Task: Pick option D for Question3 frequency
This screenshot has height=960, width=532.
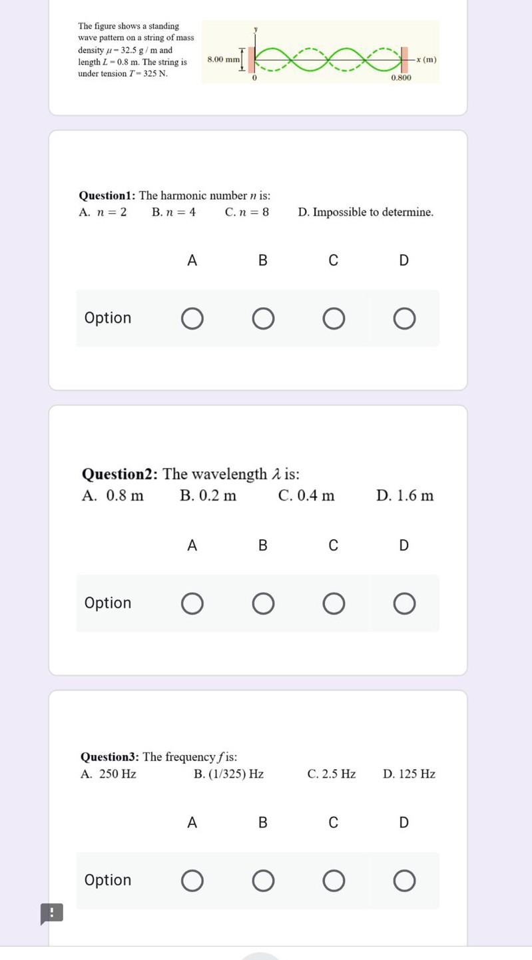Action: (404, 881)
